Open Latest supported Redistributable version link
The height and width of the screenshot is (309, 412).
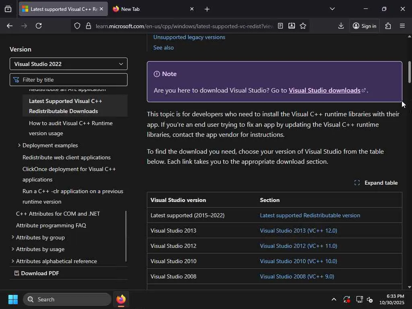(x=310, y=215)
